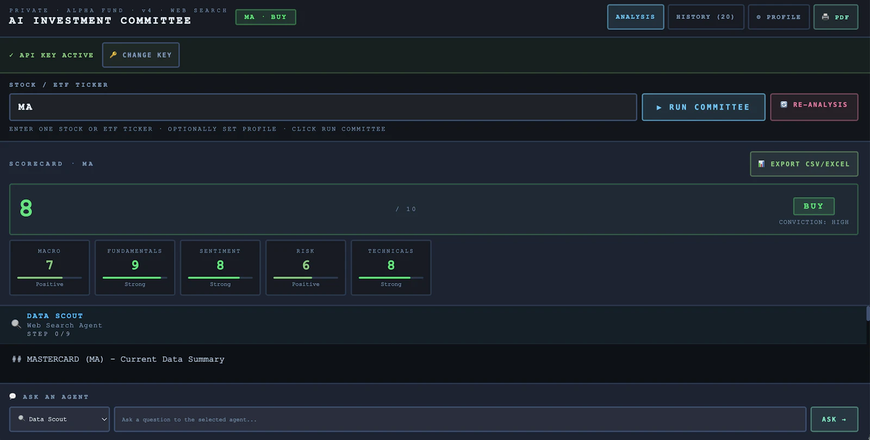Focus the ask-a-question text field

[x=460, y=419]
